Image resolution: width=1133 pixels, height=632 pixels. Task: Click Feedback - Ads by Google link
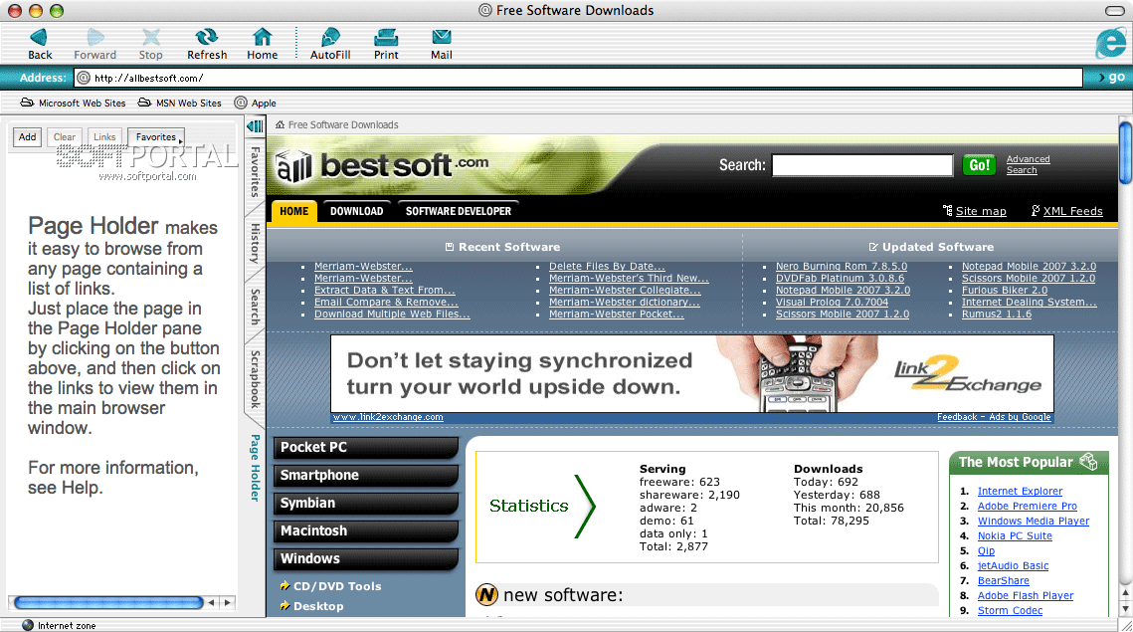coord(994,417)
